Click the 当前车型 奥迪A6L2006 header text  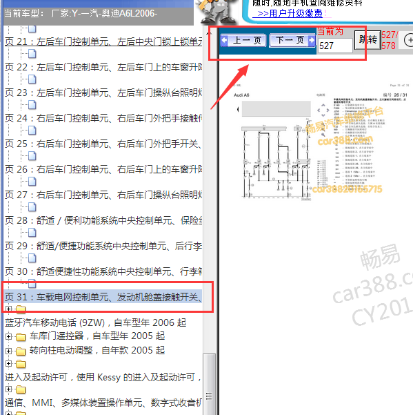81,13
